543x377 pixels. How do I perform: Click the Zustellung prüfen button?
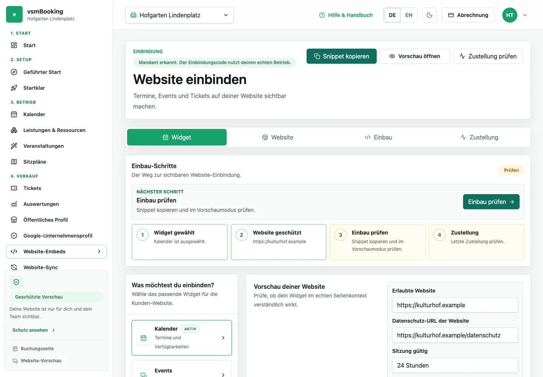coord(488,56)
